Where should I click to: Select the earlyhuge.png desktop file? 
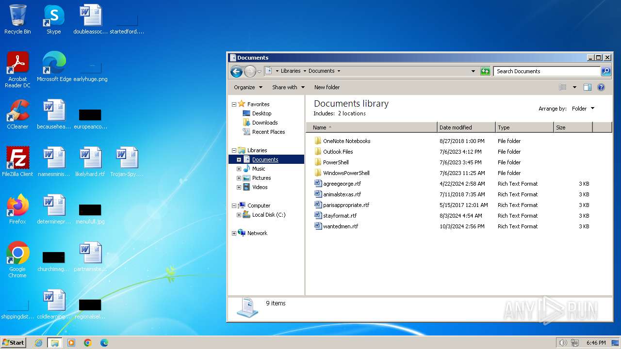point(91,72)
